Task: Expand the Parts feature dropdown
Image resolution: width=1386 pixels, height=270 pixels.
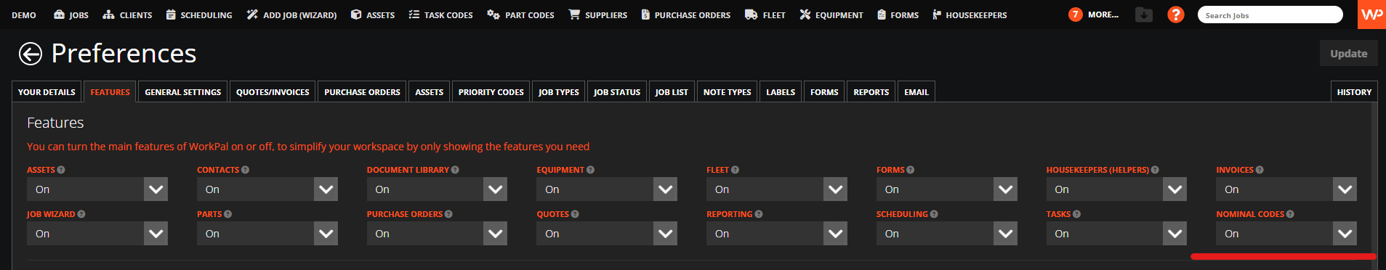Action: tap(267, 234)
